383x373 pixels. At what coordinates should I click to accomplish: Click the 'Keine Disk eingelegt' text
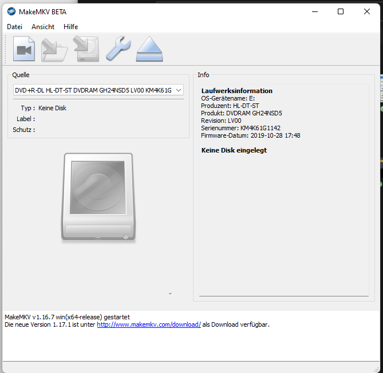point(234,150)
